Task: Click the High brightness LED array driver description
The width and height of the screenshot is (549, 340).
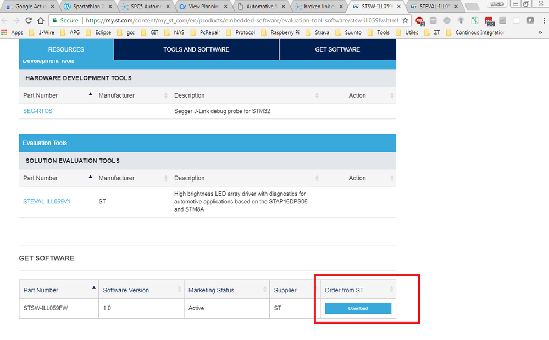Action: pyautogui.click(x=241, y=202)
